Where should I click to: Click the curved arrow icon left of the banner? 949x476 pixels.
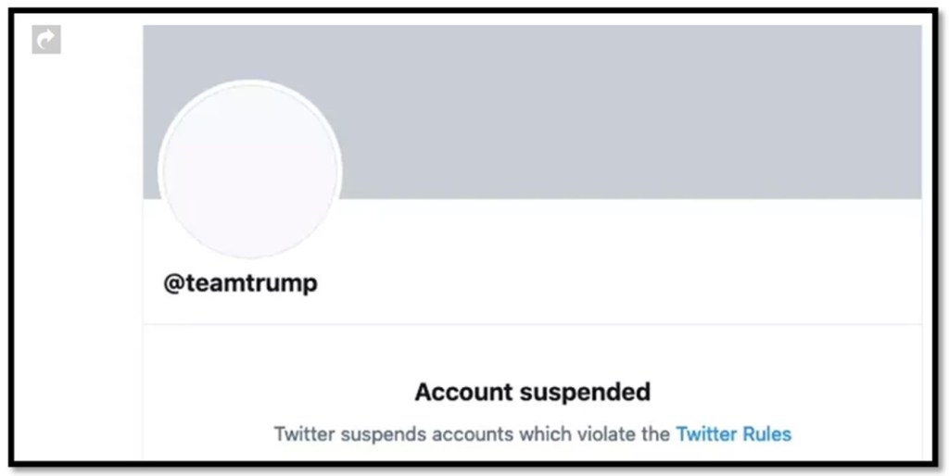click(45, 40)
